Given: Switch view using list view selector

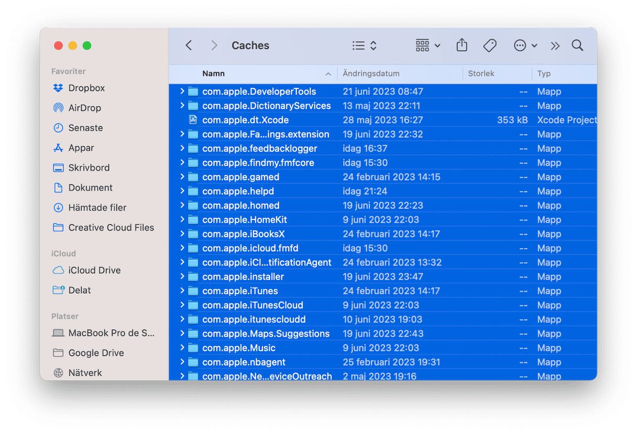Looking at the screenshot, I should click(x=365, y=46).
